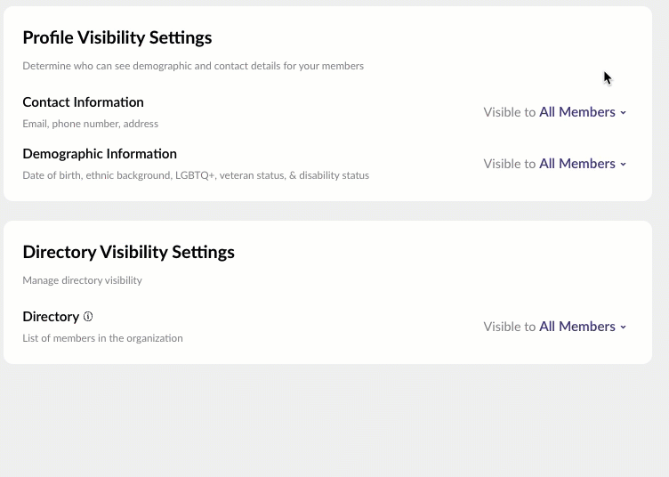Click the Directory Visibility Settings heading
Viewport: 669px width, 477px height.
point(128,252)
